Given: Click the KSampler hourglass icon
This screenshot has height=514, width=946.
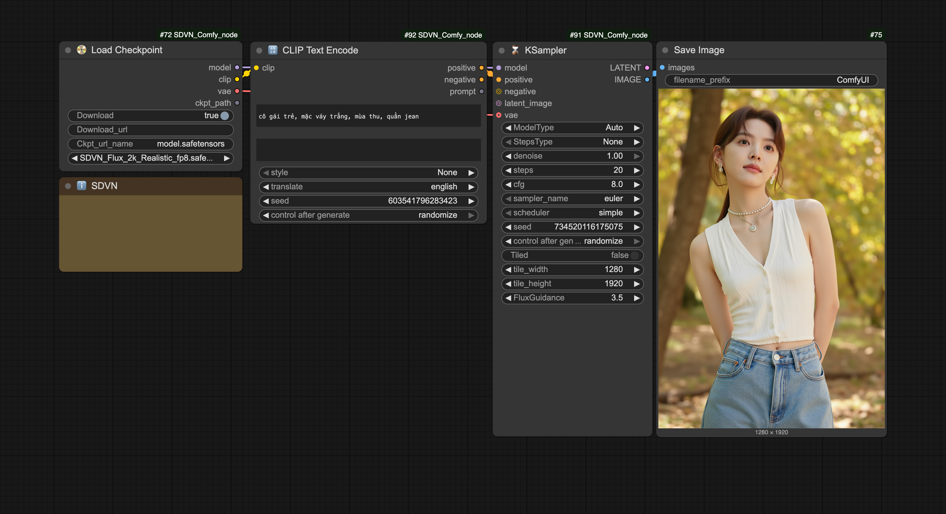Looking at the screenshot, I should point(515,50).
